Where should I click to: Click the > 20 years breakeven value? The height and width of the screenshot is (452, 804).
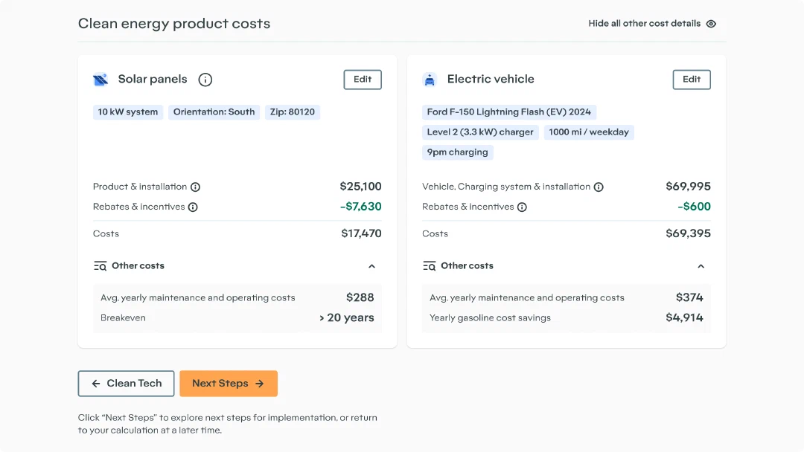pos(347,317)
